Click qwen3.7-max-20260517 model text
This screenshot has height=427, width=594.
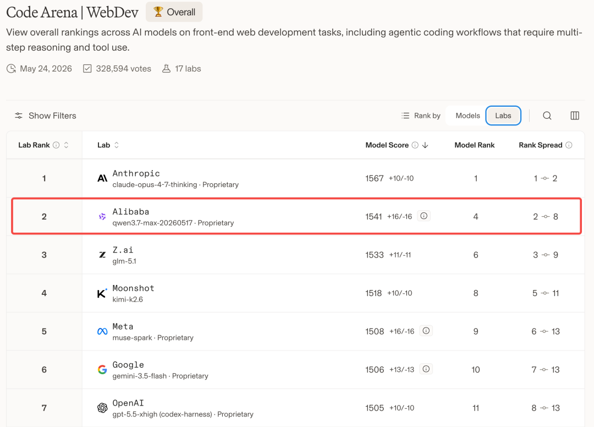click(x=152, y=223)
